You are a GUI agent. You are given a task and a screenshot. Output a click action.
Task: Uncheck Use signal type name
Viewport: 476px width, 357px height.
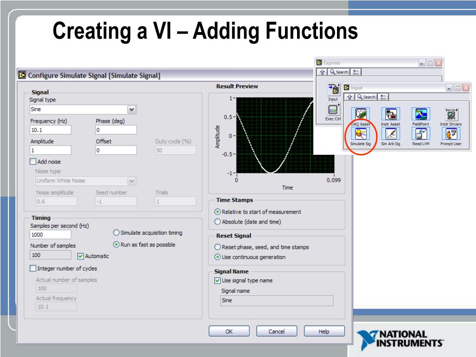[x=218, y=280]
